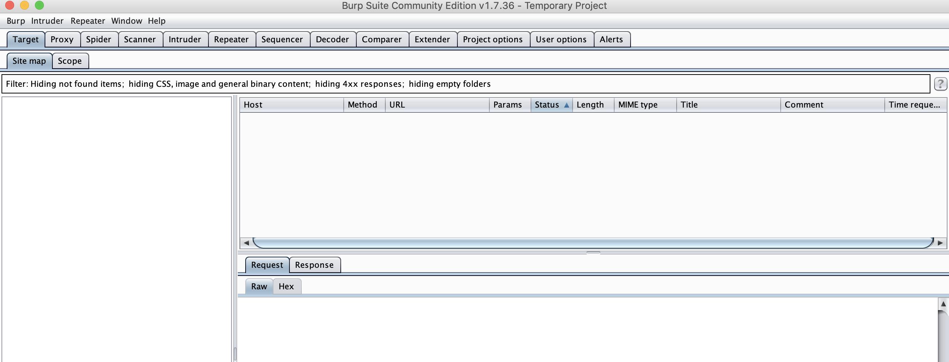This screenshot has height=362, width=949.
Task: Click the table scroll right arrow
Action: coord(940,243)
